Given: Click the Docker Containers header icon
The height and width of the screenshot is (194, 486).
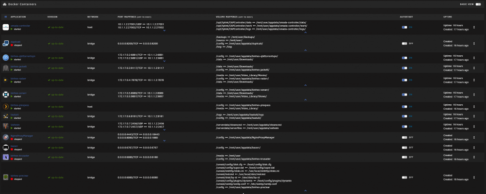Looking at the screenshot, I should 5,4.
